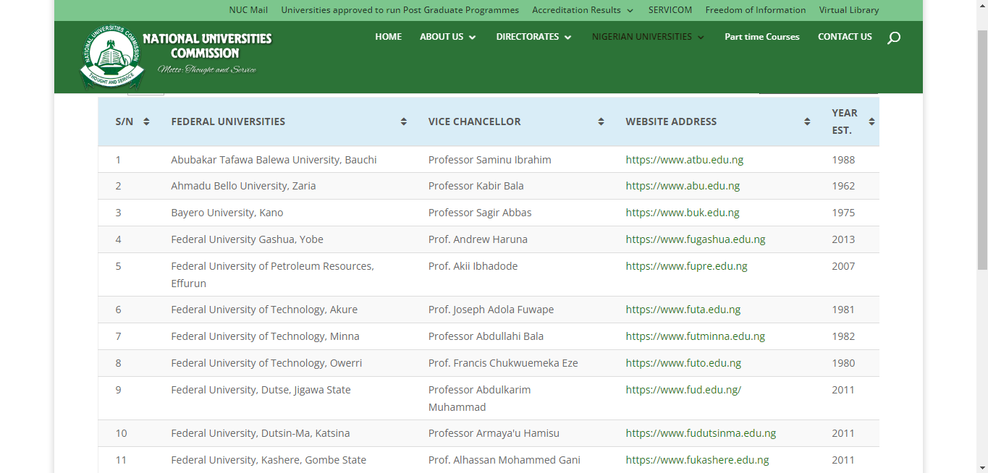Sort by Vice Chancellor column arrows

[x=601, y=122]
